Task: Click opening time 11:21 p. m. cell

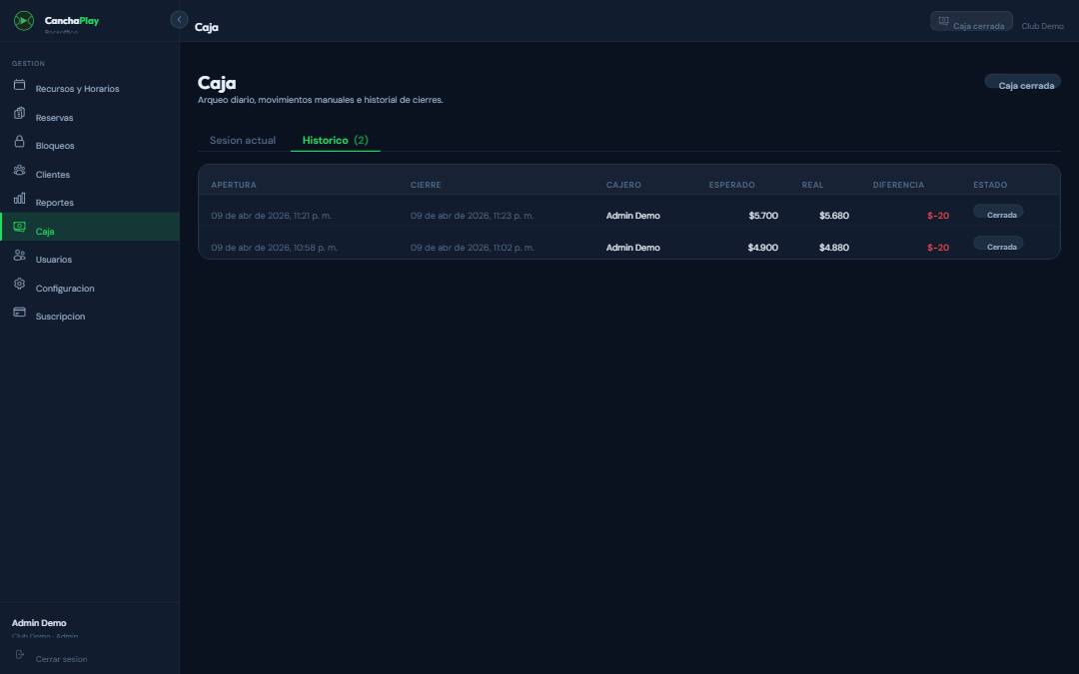Action: click(271, 216)
